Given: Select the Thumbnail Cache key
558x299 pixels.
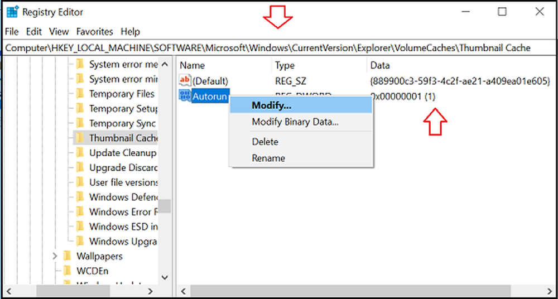Looking at the screenshot, I should click(123, 138).
